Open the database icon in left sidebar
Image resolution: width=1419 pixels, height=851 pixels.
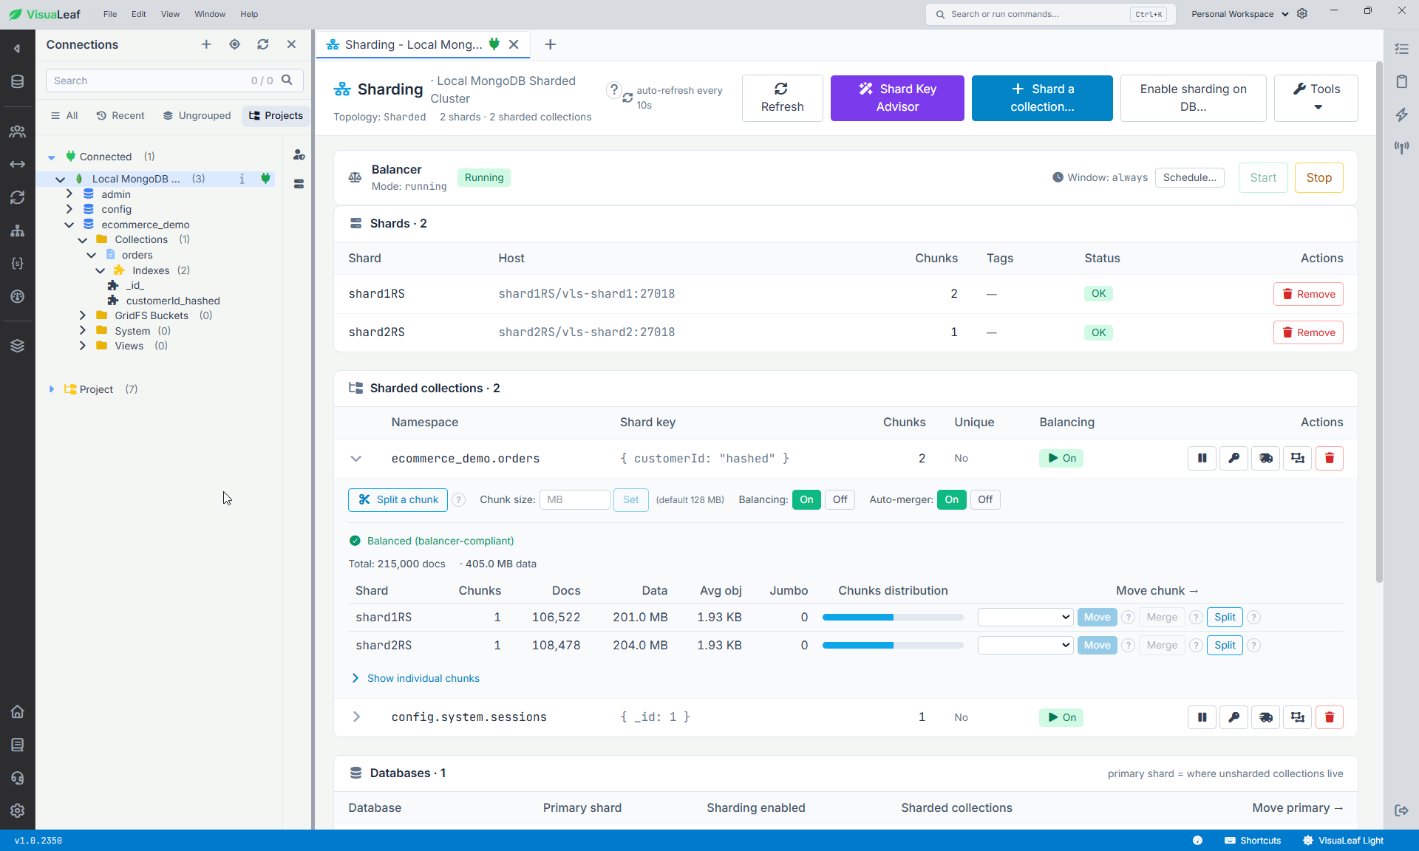click(x=18, y=81)
